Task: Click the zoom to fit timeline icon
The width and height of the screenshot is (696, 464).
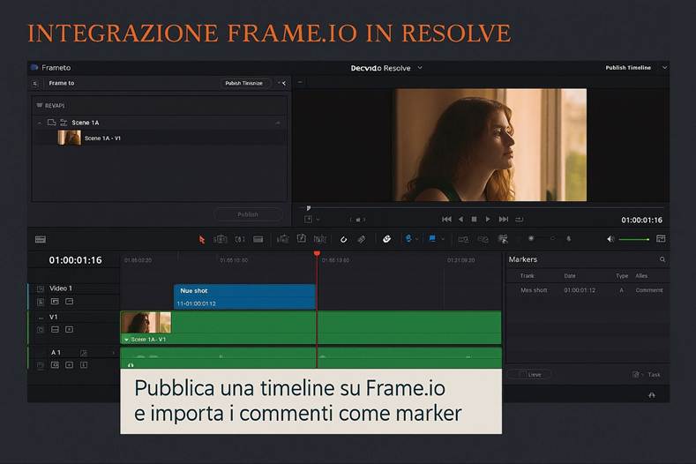Action: point(463,239)
